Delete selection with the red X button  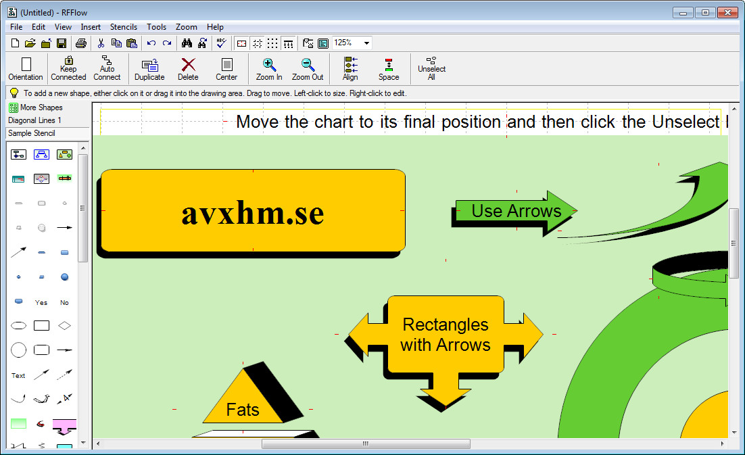point(188,69)
